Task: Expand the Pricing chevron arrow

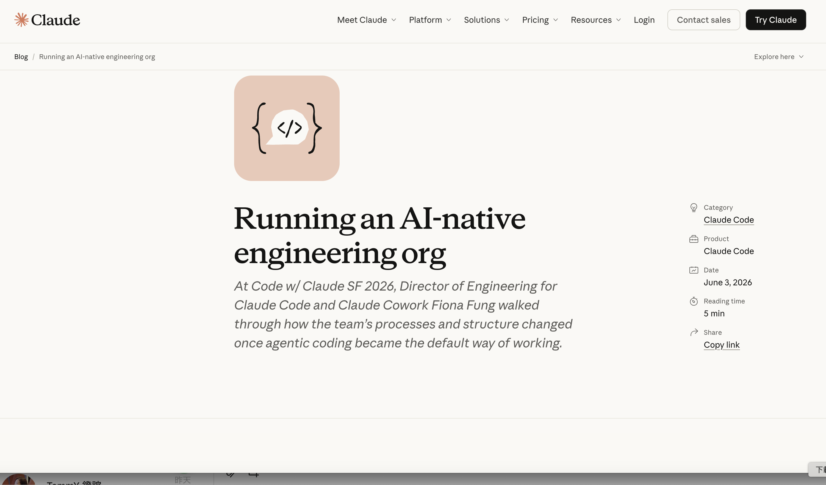Action: (556, 20)
